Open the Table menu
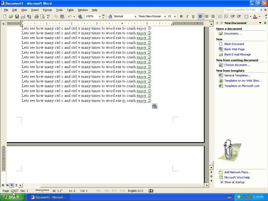The height and width of the screenshot is (201, 268). [70, 10]
